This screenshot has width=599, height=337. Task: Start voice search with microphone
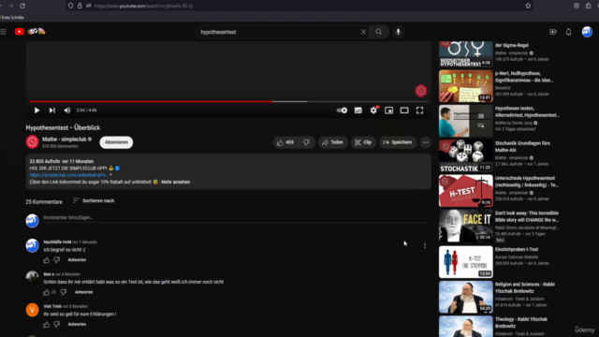[x=398, y=32]
